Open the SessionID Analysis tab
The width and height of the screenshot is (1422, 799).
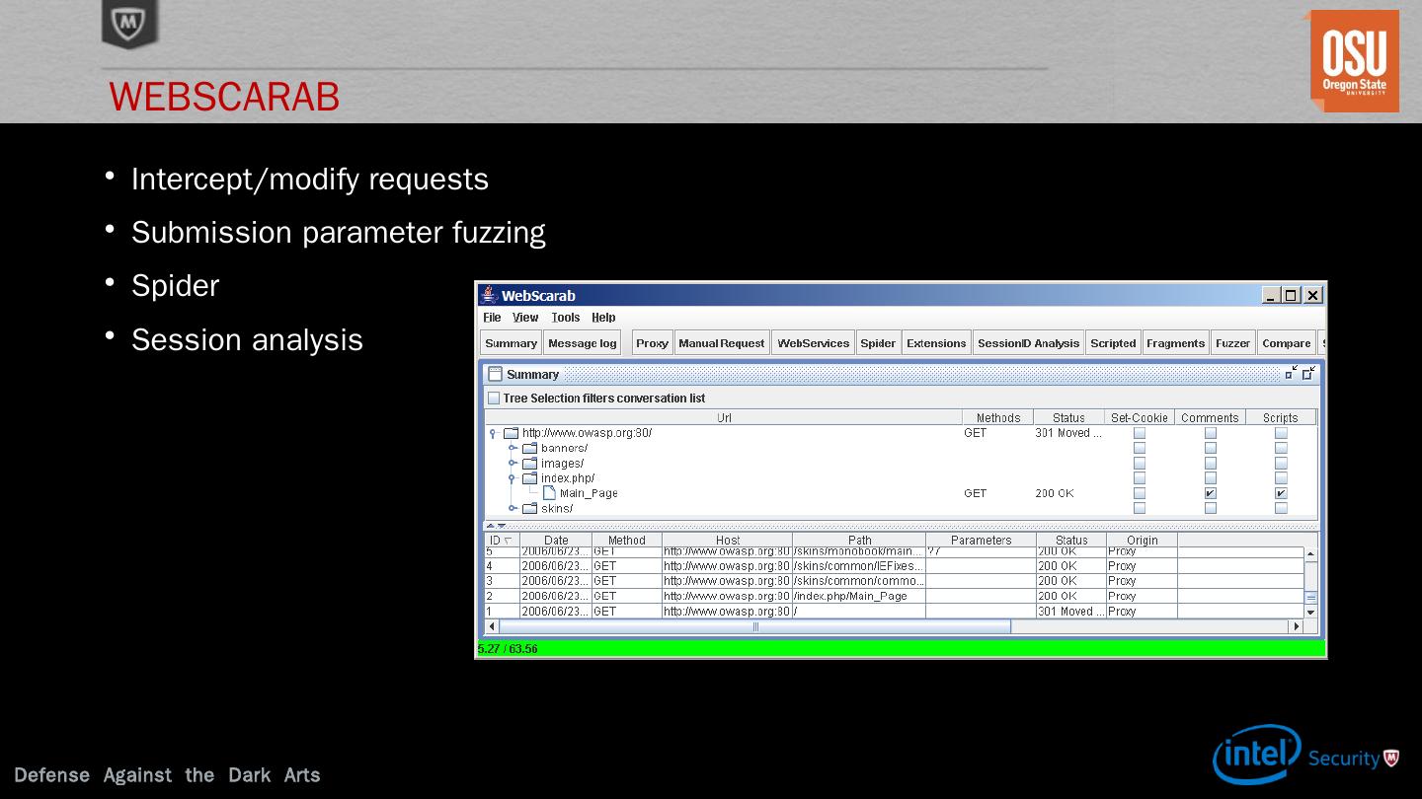pos(1028,343)
